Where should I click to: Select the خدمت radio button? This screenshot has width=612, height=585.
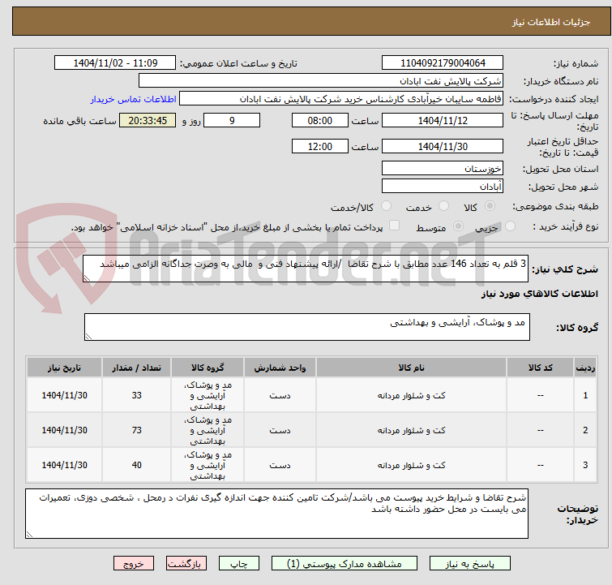point(443,206)
